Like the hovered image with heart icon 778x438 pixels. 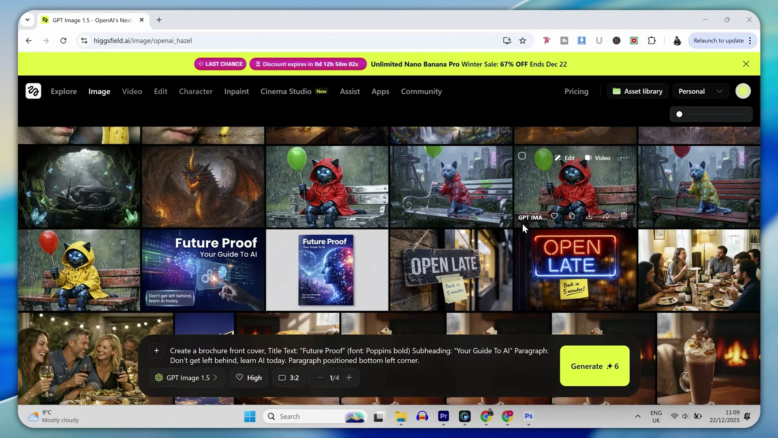coord(554,216)
